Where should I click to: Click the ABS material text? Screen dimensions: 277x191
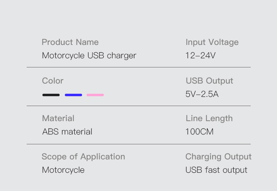pyautogui.click(x=67, y=132)
